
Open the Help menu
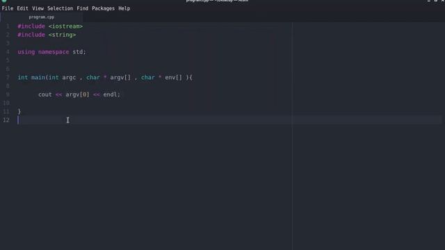point(124,8)
